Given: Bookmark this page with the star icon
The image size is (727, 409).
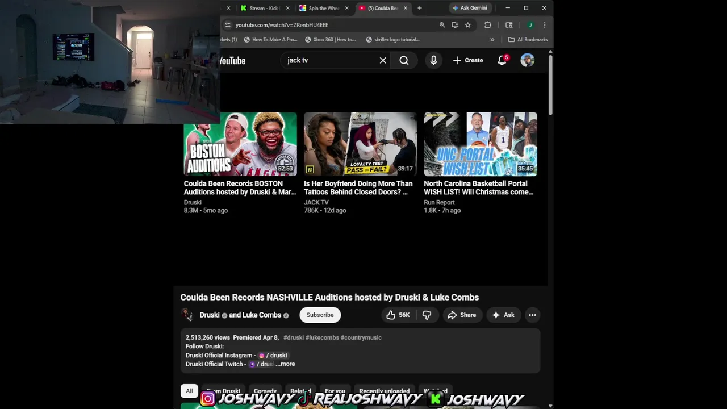Looking at the screenshot, I should (x=467, y=25).
